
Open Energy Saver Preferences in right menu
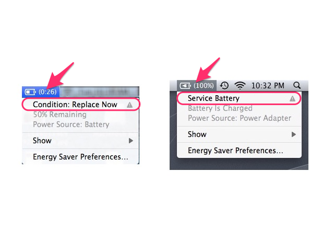pyautogui.click(x=239, y=151)
